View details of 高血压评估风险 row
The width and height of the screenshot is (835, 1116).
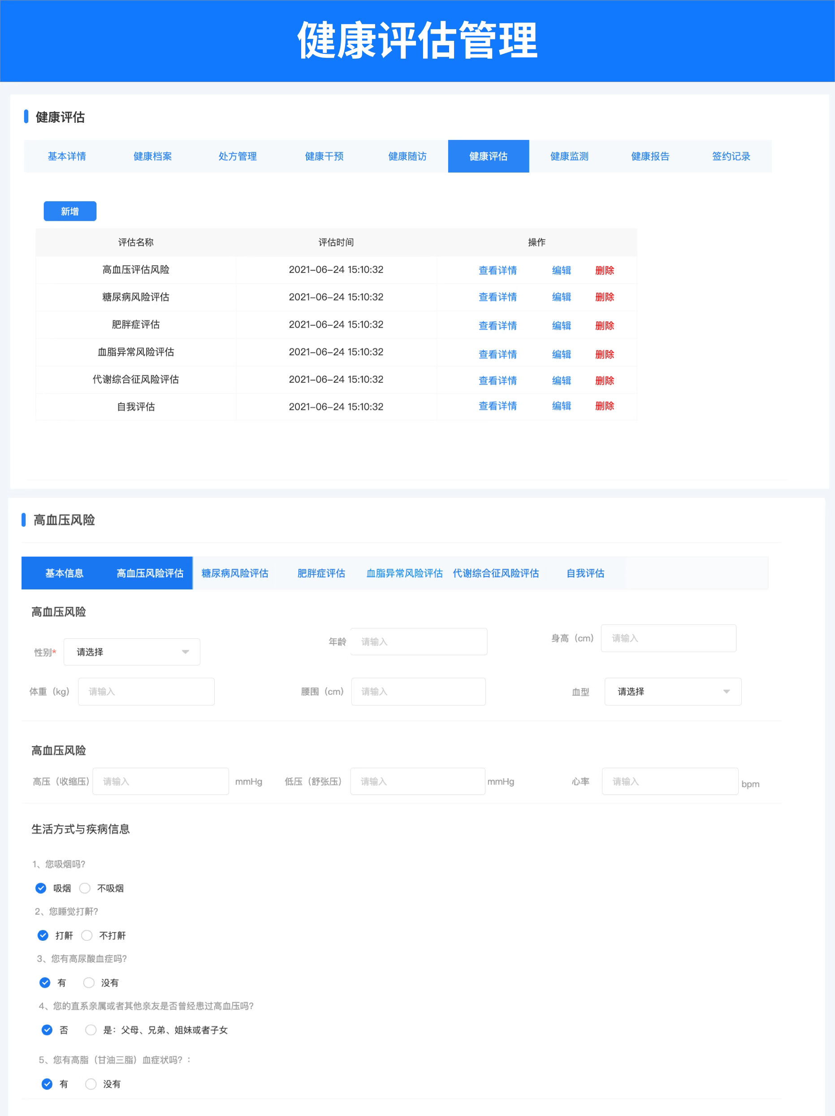(498, 270)
